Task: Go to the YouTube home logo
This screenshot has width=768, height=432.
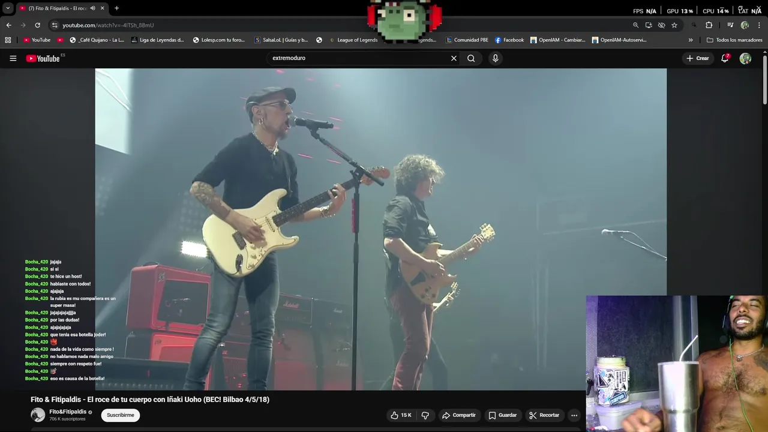Action: coord(43,58)
